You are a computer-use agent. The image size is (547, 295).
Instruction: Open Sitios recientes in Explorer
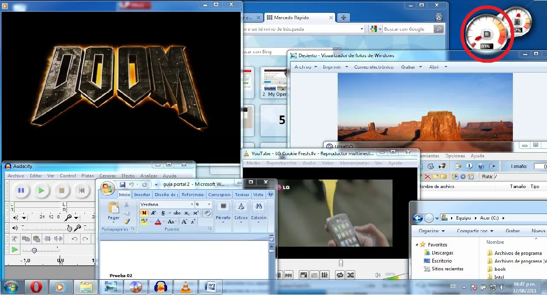(443, 269)
